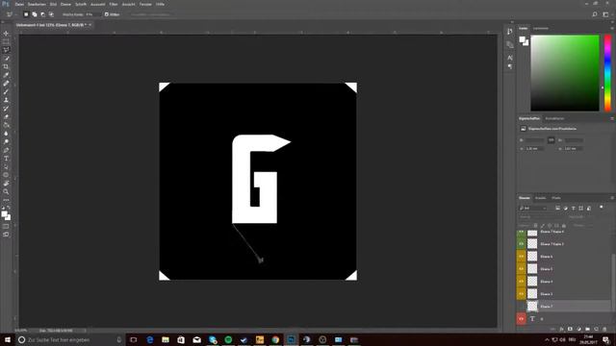Open the tool preset picker

coord(10,14)
